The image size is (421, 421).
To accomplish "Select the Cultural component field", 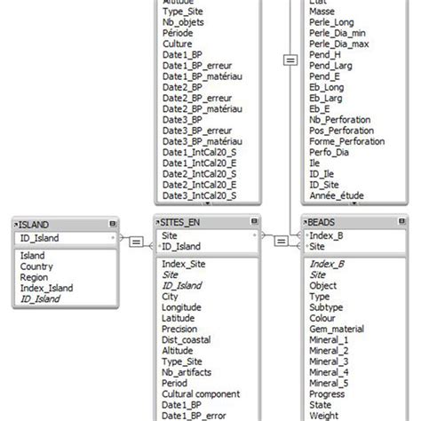I will (x=201, y=394).
